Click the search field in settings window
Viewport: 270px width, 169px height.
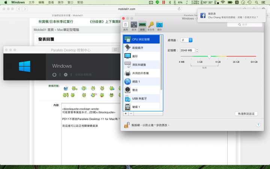[x=244, y=25]
